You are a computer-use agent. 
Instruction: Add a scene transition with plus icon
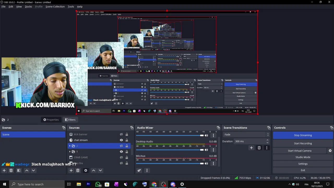coord(251,148)
